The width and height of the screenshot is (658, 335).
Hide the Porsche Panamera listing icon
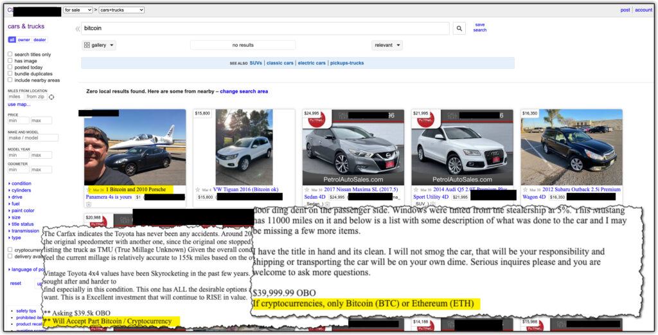(89, 204)
